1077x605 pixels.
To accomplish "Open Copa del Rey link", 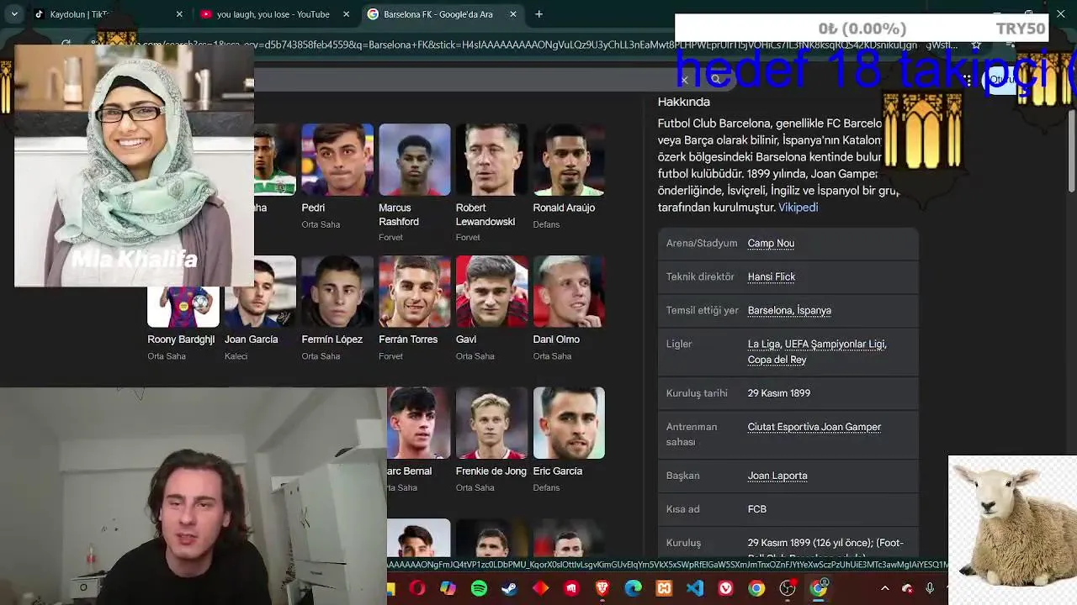I will [777, 360].
